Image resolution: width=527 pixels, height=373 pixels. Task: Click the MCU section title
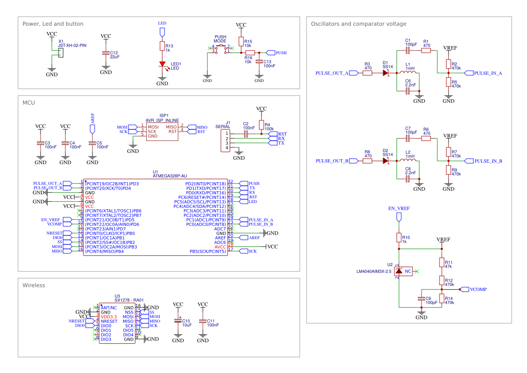pos(28,102)
